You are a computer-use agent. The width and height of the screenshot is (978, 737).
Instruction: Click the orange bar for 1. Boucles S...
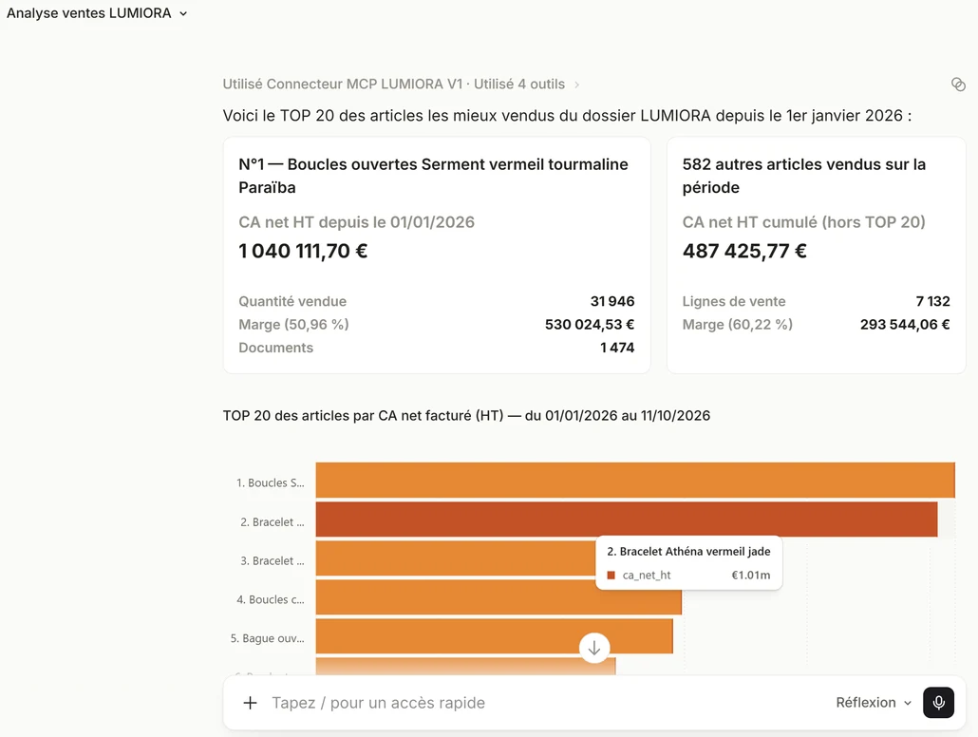pos(635,480)
